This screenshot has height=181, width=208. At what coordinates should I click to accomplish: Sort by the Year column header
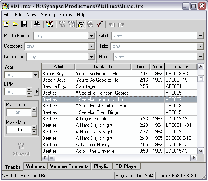pos(158,67)
